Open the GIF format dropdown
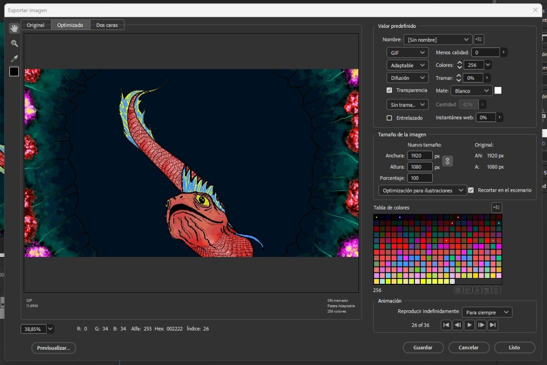 [x=407, y=53]
